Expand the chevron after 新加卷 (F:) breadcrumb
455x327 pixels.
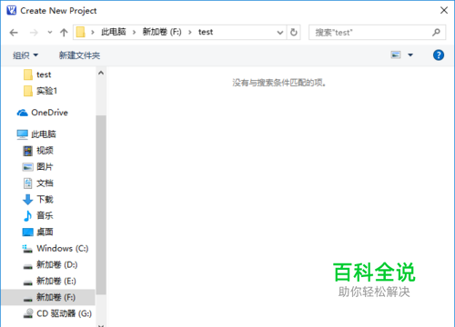[x=190, y=32]
